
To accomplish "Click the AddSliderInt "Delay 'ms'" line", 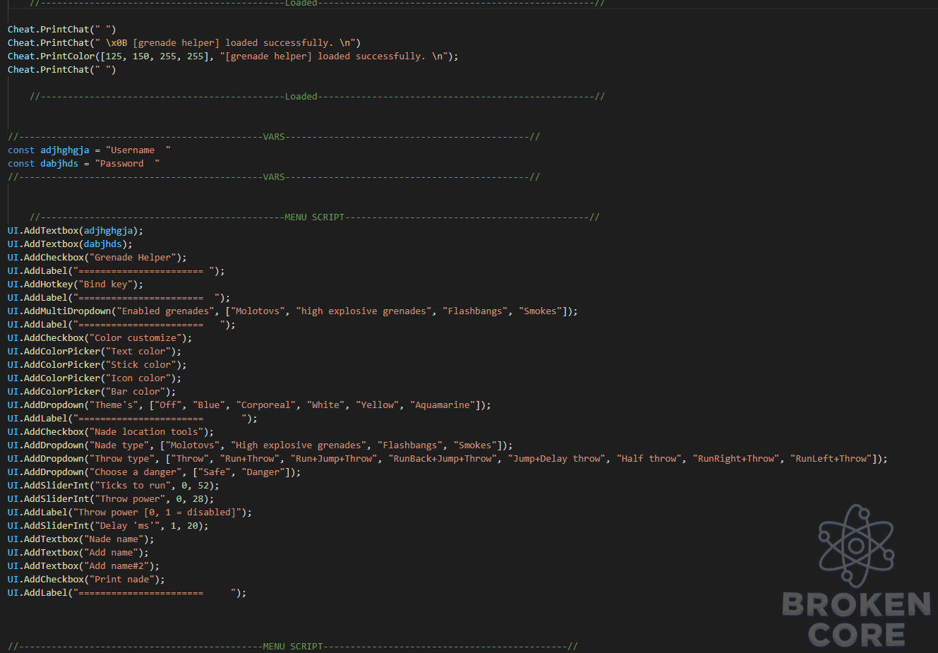I will point(108,525).
